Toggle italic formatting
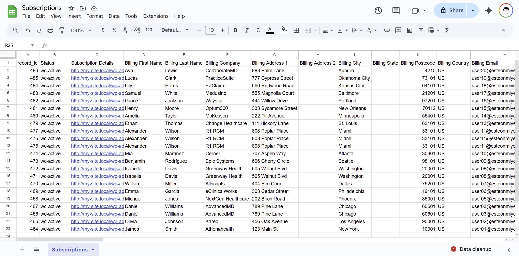The image size is (519, 256). click(247, 30)
